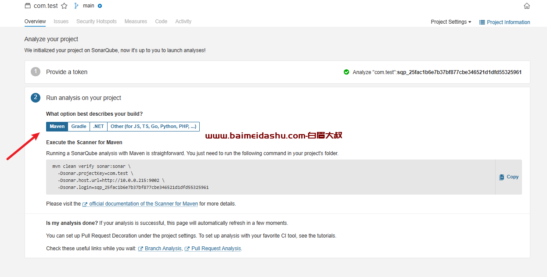Switch to the Activity tab
Image resolution: width=547 pixels, height=277 pixels.
tap(183, 21)
